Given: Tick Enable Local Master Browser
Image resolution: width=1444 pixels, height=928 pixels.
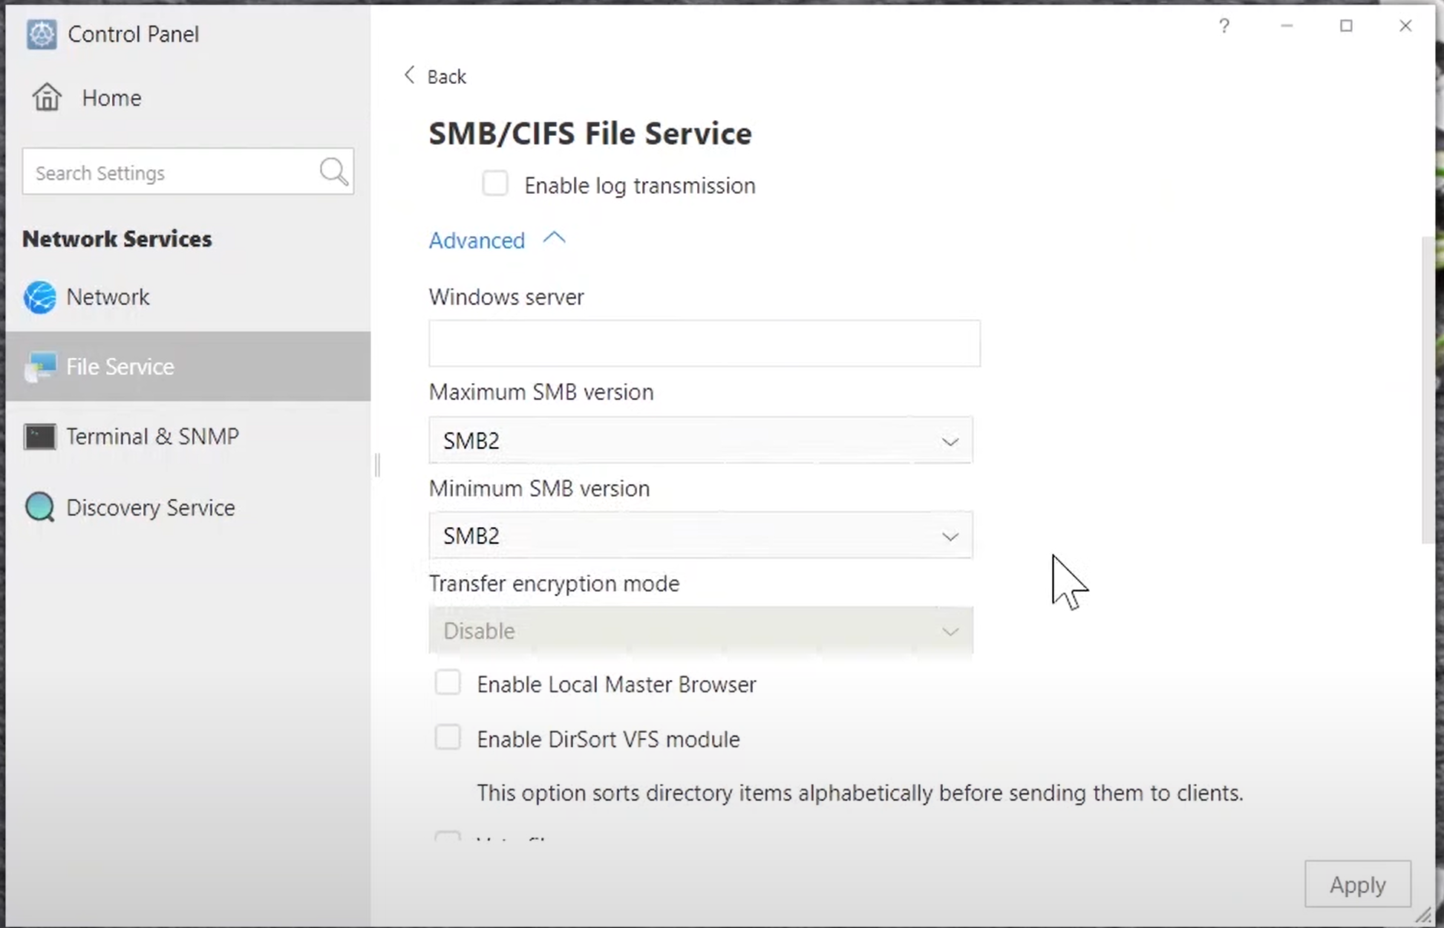Looking at the screenshot, I should (x=448, y=683).
